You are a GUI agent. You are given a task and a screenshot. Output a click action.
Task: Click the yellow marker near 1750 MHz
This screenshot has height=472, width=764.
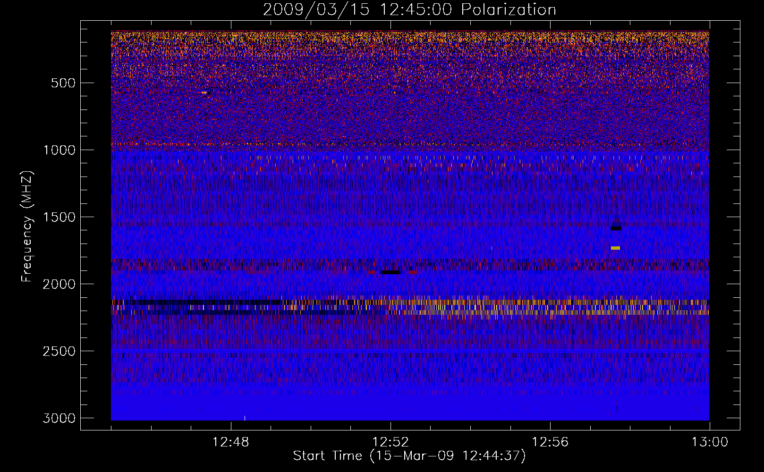tap(615, 248)
